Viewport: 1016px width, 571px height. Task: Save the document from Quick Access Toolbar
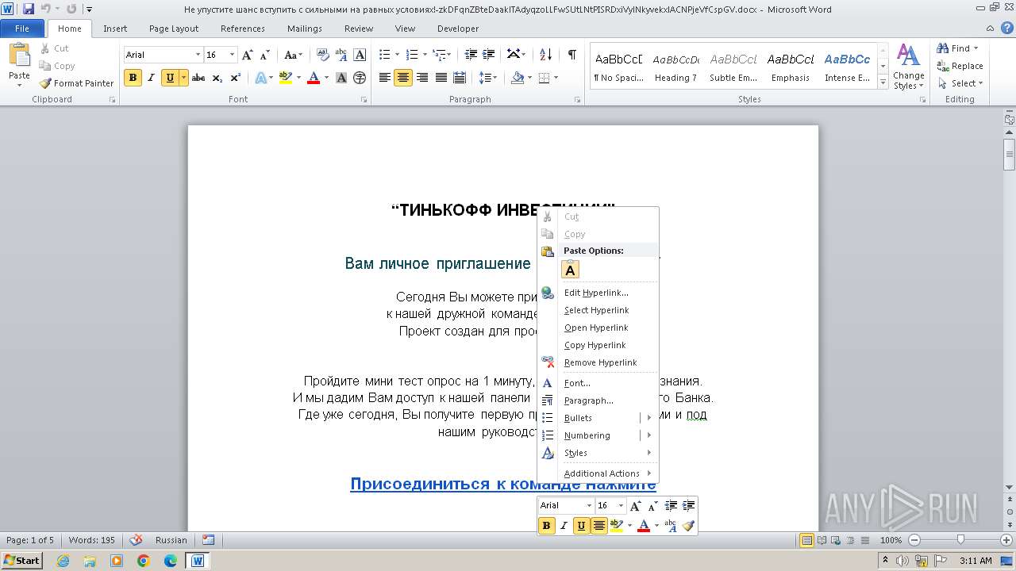point(29,9)
